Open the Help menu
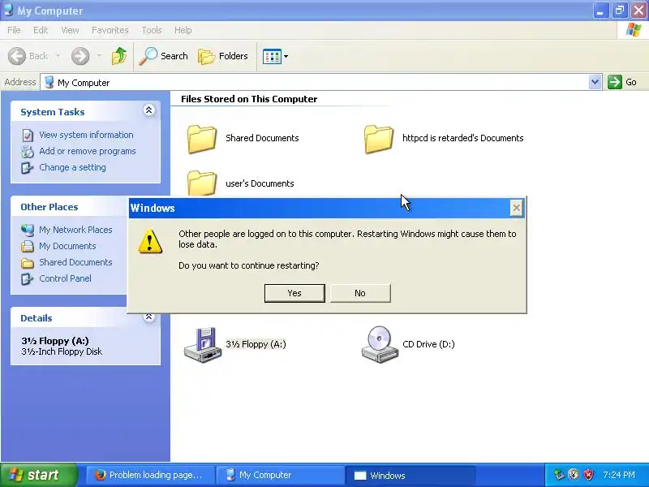This screenshot has height=487, width=649. pyautogui.click(x=183, y=30)
